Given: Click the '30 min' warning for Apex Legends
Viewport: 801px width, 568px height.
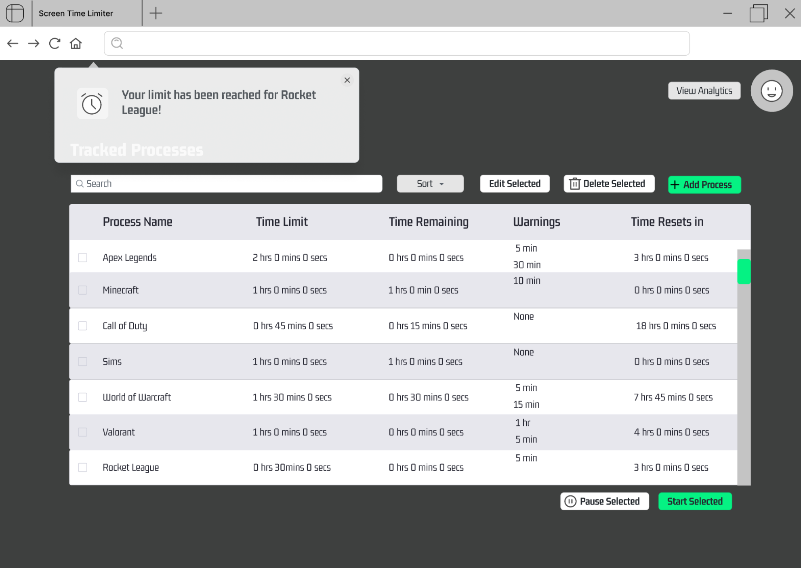Looking at the screenshot, I should coord(527,265).
